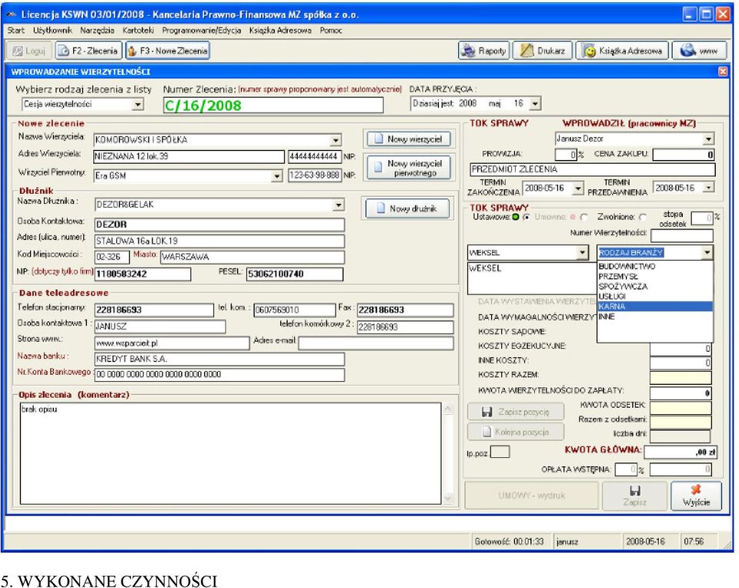Click the Adres Wierzyciela field
The image size is (739, 588).
(189, 156)
